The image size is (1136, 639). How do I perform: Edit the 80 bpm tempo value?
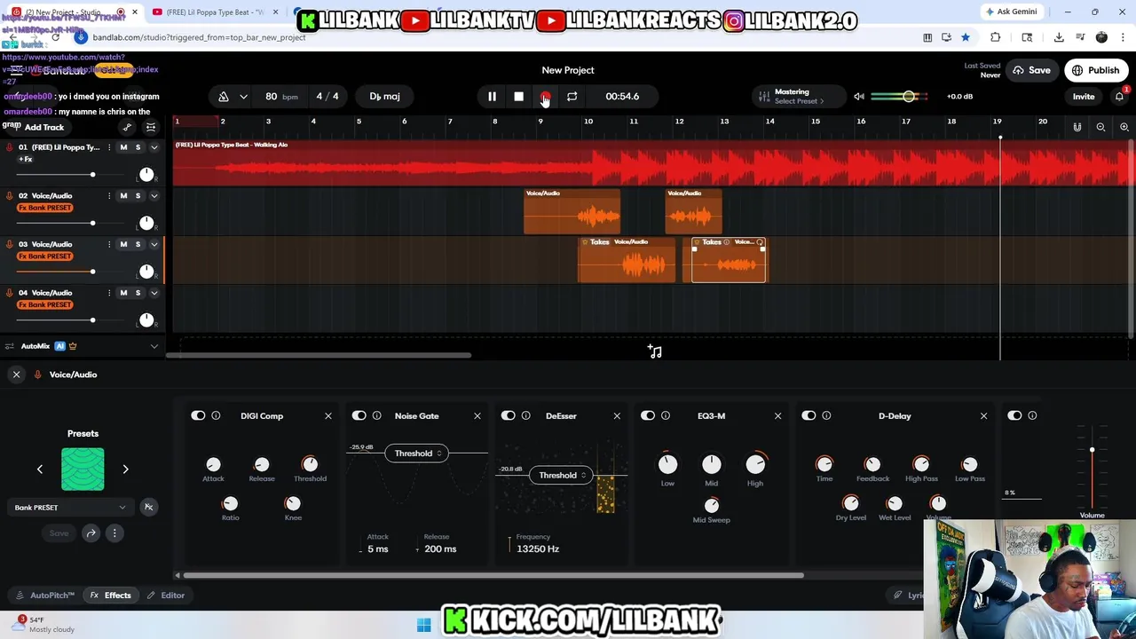click(x=271, y=96)
